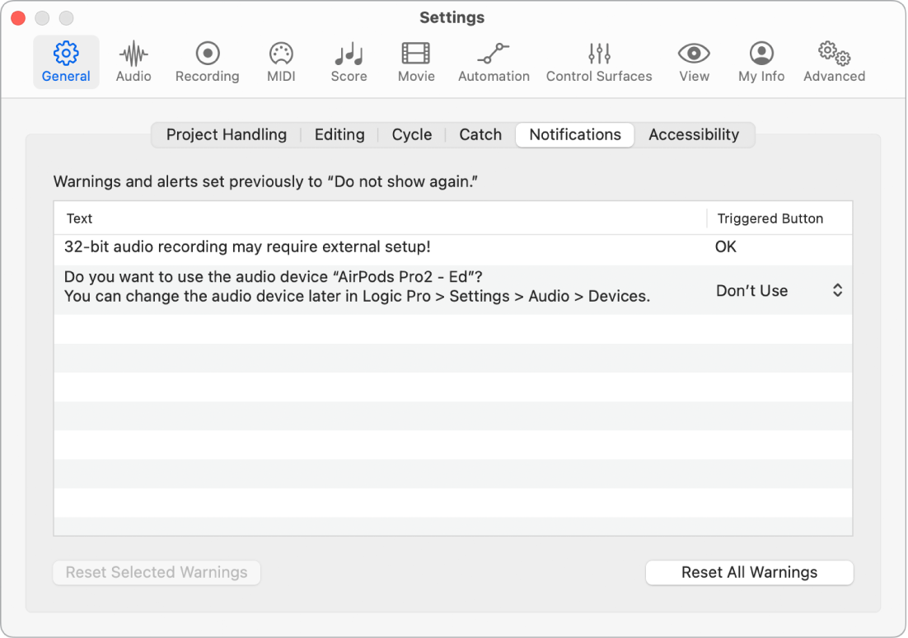Open the General settings pane
This screenshot has width=908, height=638.
tap(66, 62)
